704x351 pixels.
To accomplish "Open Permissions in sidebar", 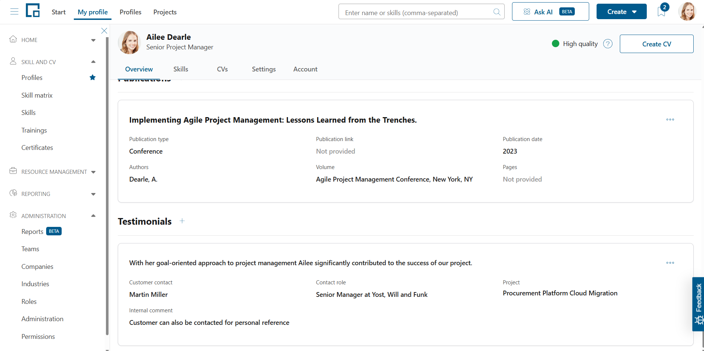I will pyautogui.click(x=38, y=337).
